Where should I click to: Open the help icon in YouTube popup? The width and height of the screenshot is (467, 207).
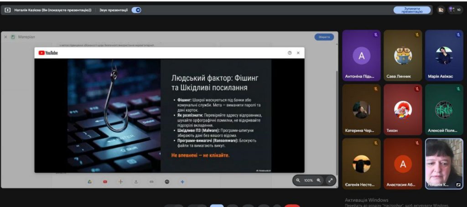pyautogui.click(x=290, y=53)
